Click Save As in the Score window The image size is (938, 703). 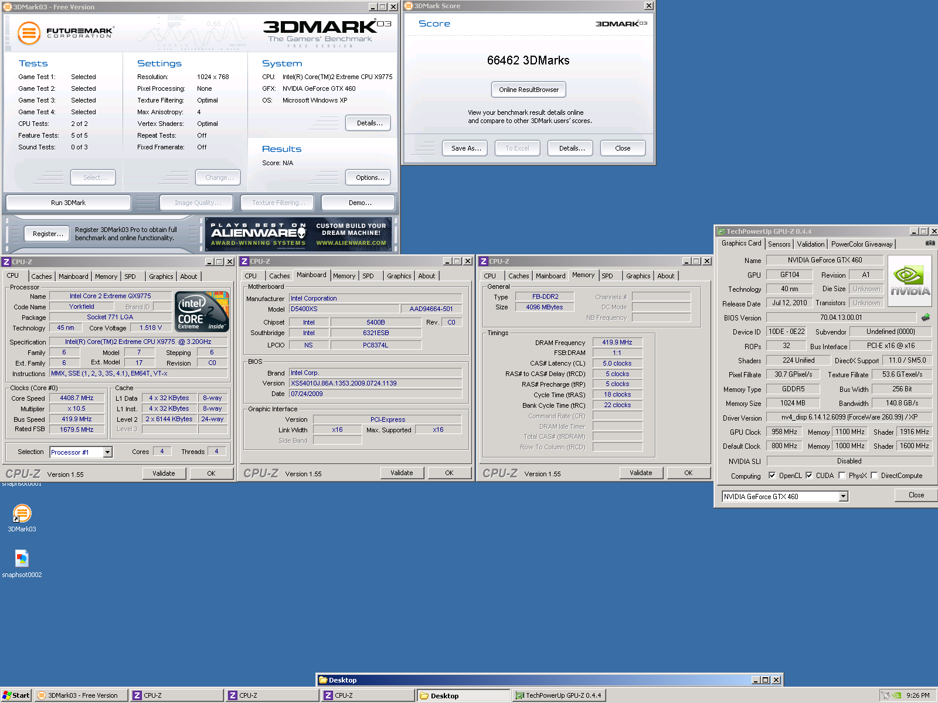tap(466, 148)
